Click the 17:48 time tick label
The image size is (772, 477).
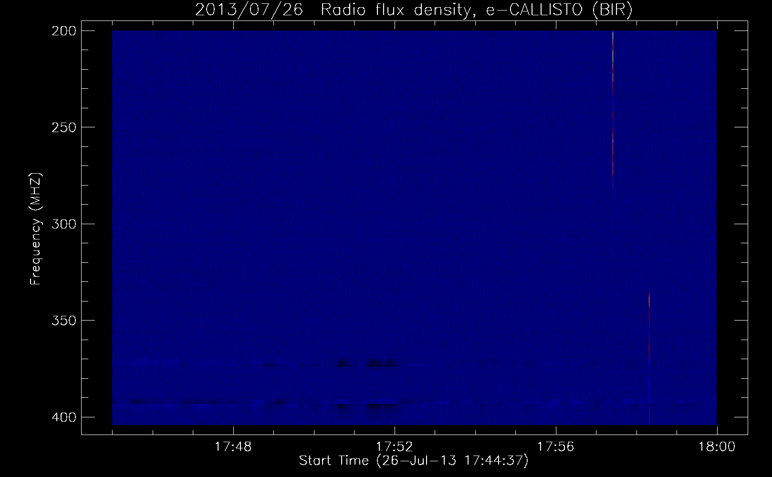[233, 447]
